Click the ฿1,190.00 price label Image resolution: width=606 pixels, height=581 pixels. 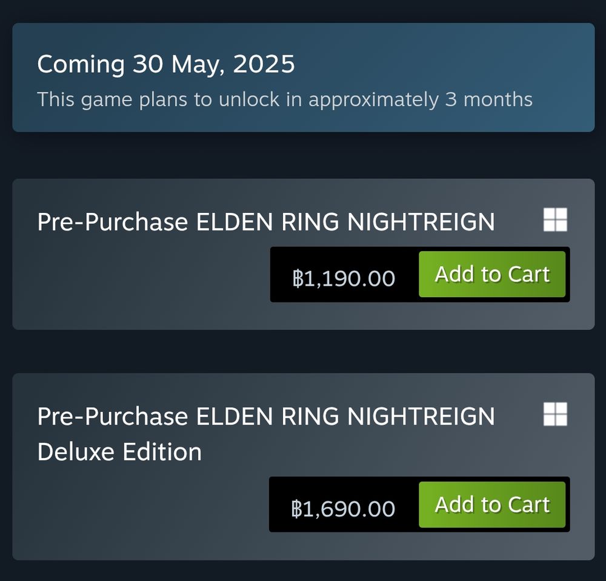(x=344, y=278)
